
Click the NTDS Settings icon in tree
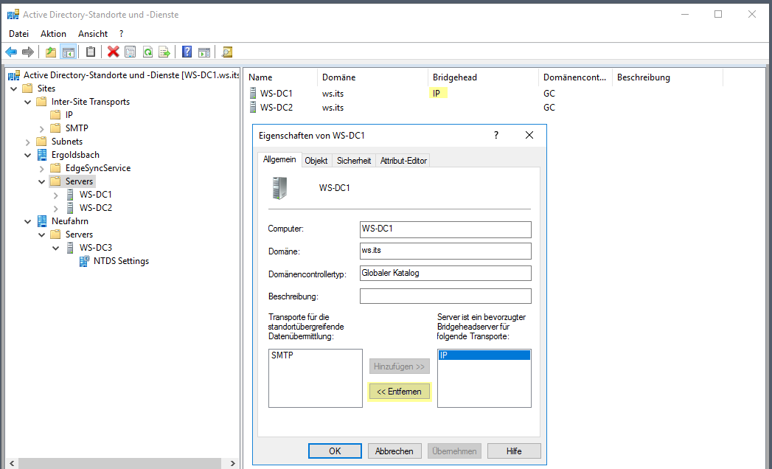coord(85,261)
